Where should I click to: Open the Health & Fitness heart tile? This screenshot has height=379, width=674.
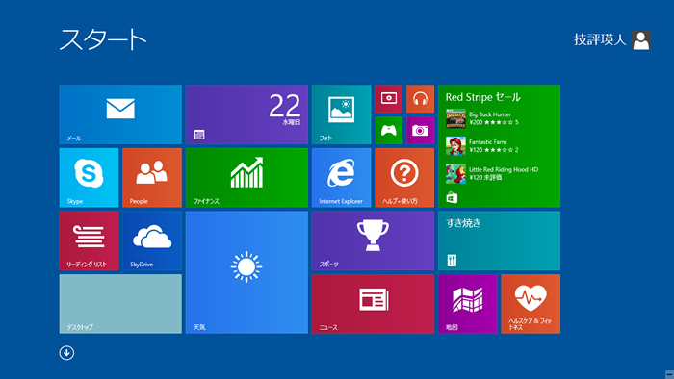point(531,304)
